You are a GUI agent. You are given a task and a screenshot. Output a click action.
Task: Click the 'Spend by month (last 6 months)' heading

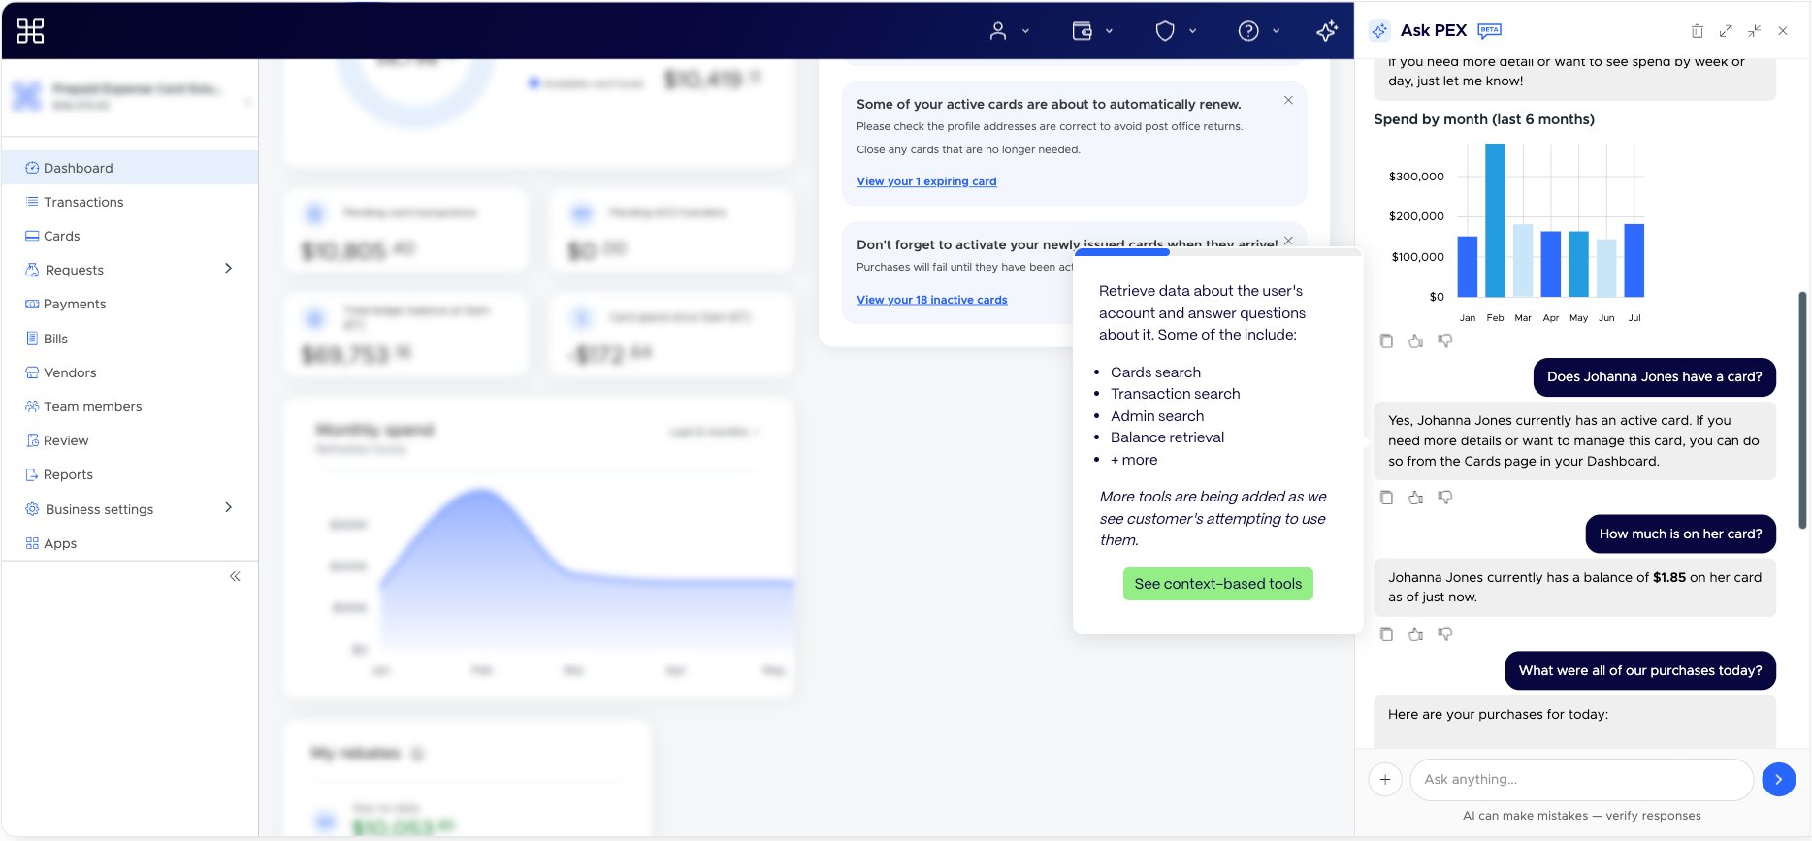point(1484,119)
